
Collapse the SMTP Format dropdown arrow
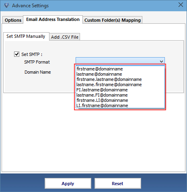[x=161, y=62]
